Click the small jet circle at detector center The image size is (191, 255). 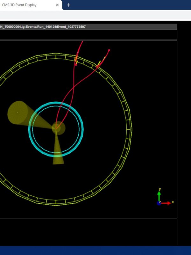coord(59,128)
